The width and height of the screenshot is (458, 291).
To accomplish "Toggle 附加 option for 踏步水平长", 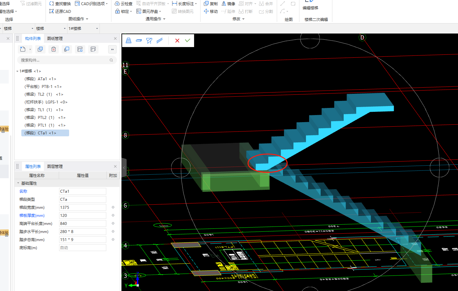I will (113, 231).
